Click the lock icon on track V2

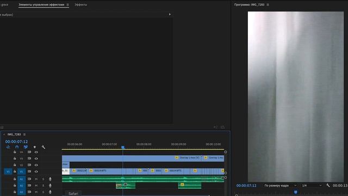pyautogui.click(x=15, y=165)
